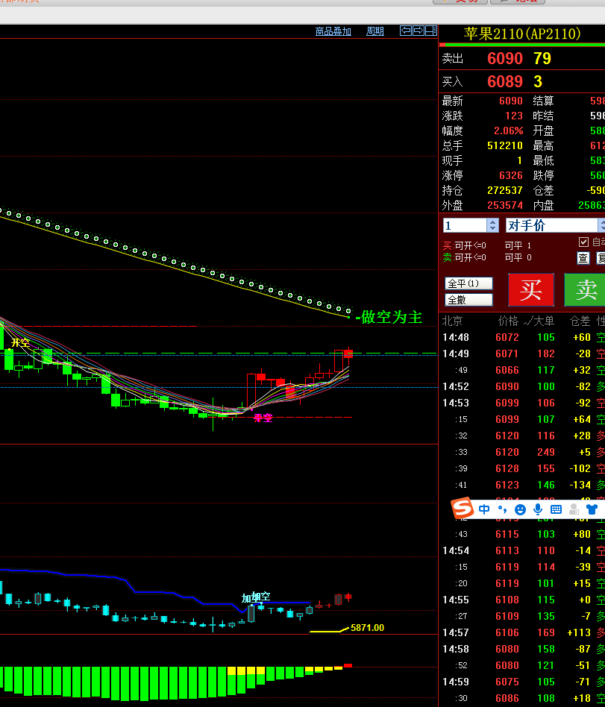Screen dimensions: 605x707
Task: Open the Sogou emoji smiley icon
Action: [x=520, y=509]
